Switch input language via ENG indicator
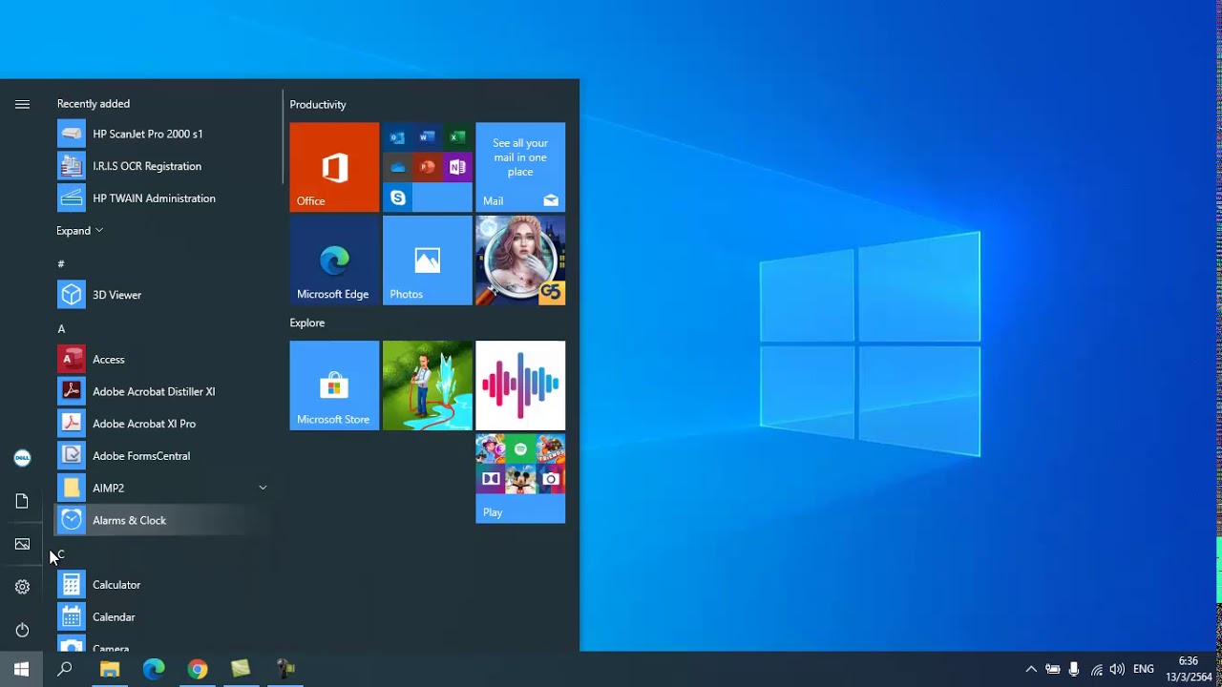Viewport: 1222px width, 687px height. pos(1144,670)
